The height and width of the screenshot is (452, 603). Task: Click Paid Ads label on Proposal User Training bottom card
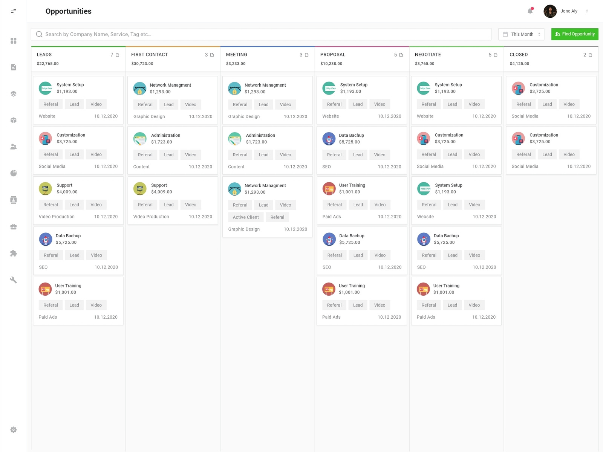point(331,317)
